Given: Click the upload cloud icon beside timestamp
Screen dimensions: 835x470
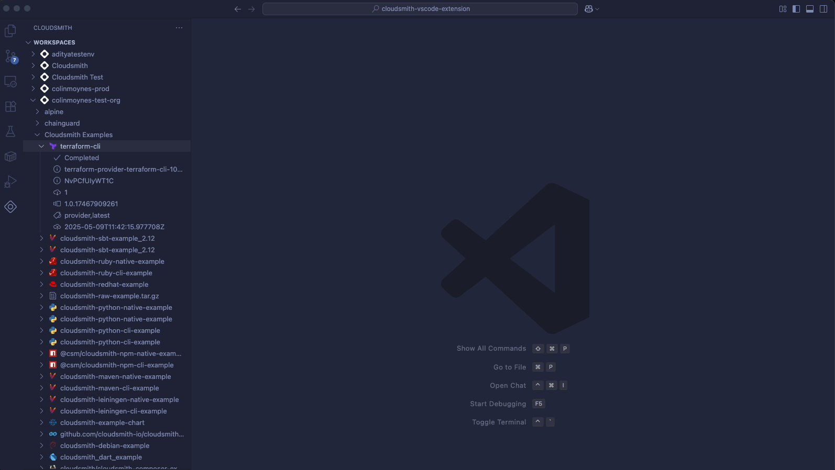Looking at the screenshot, I should 57,227.
